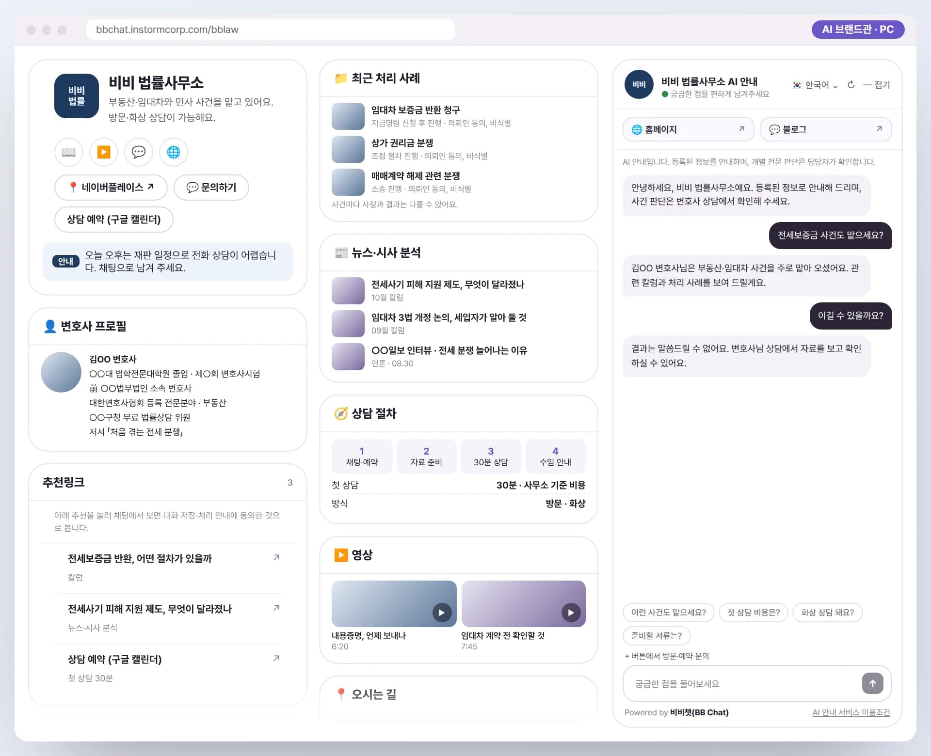Click the globe icon button in profile

174,152
